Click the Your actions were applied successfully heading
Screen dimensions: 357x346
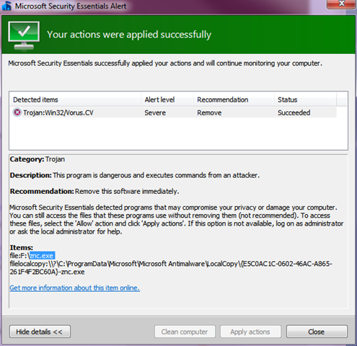coord(129,35)
